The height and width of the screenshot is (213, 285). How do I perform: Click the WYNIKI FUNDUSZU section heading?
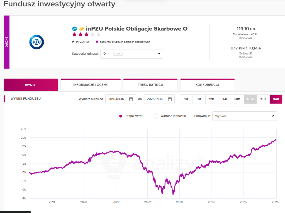(26, 99)
